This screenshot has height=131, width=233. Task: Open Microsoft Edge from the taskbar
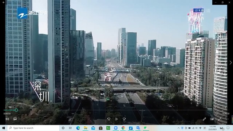point(78,128)
